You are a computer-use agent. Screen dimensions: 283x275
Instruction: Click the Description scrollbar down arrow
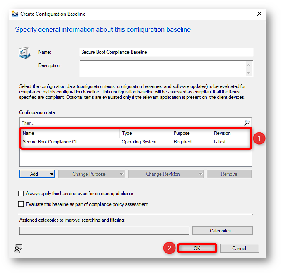coord(249,72)
